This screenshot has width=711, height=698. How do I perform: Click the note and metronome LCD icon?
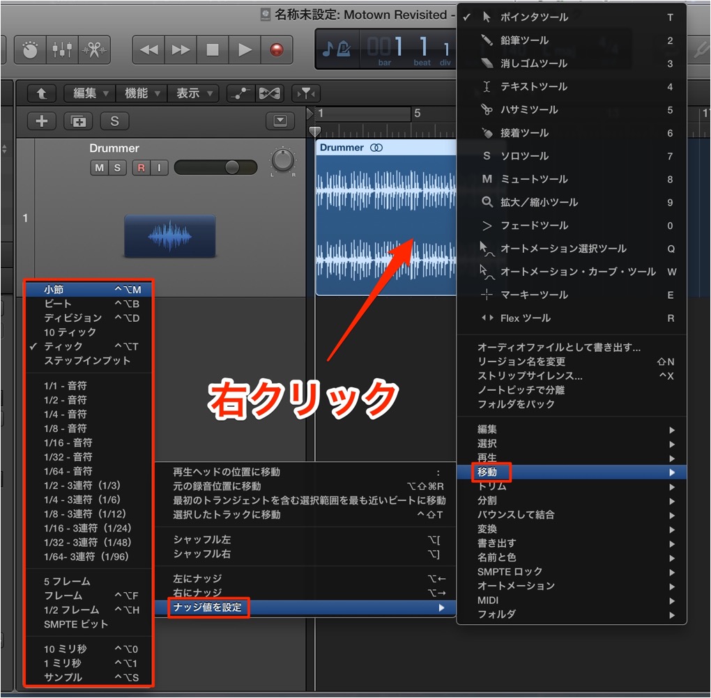tap(337, 49)
